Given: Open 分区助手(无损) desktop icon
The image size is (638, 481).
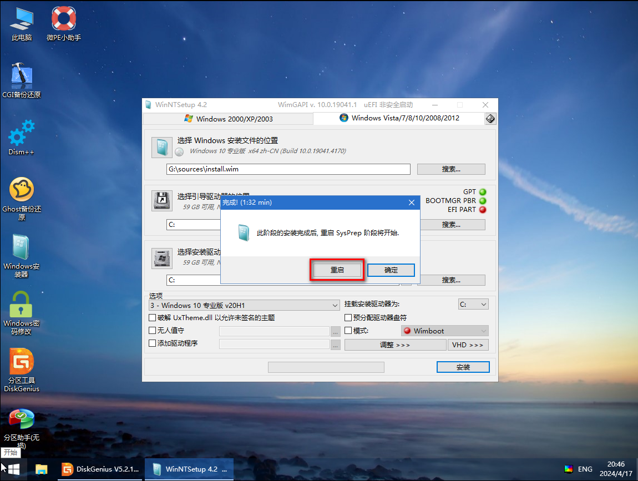Looking at the screenshot, I should (22, 427).
